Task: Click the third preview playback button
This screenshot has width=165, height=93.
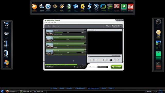Action: [101, 60]
